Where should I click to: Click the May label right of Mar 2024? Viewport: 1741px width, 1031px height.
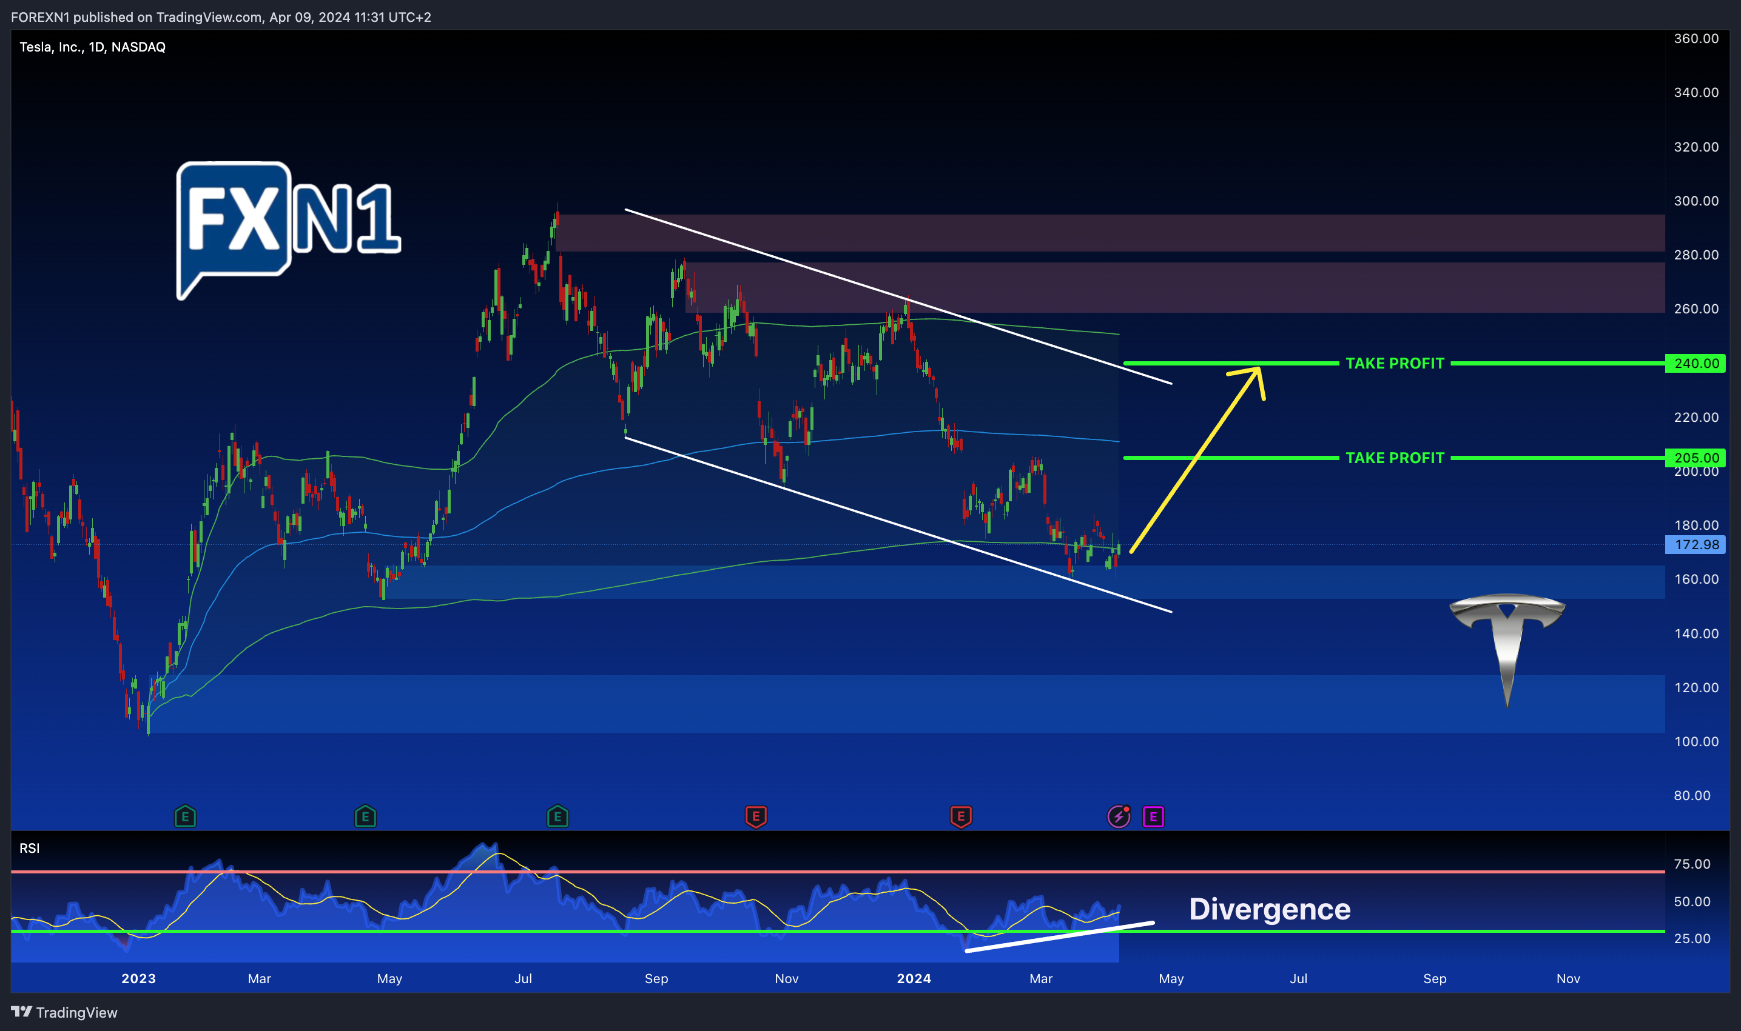pos(1171,978)
